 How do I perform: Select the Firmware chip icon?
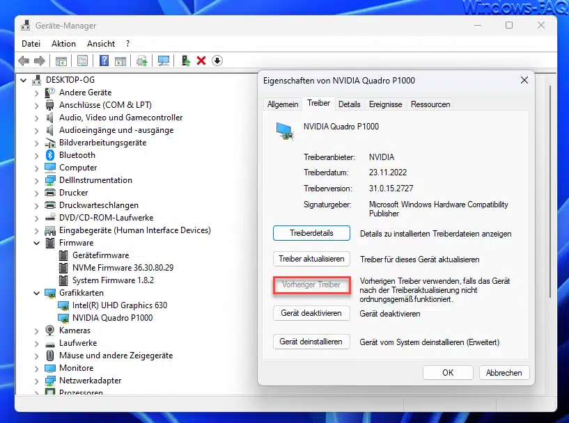50,243
